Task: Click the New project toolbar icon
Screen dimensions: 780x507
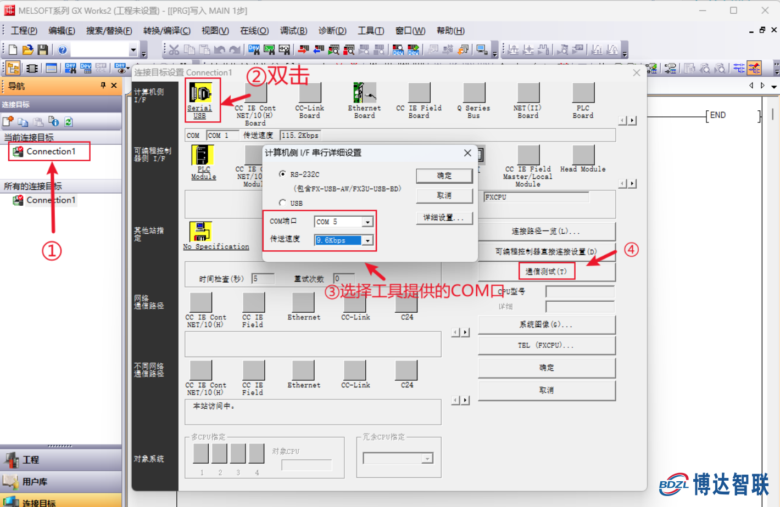Action: coord(13,50)
